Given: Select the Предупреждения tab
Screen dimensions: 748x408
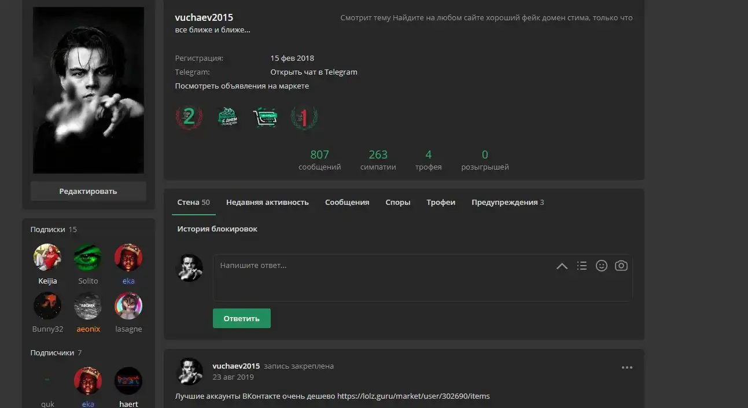Looking at the screenshot, I should point(504,203).
